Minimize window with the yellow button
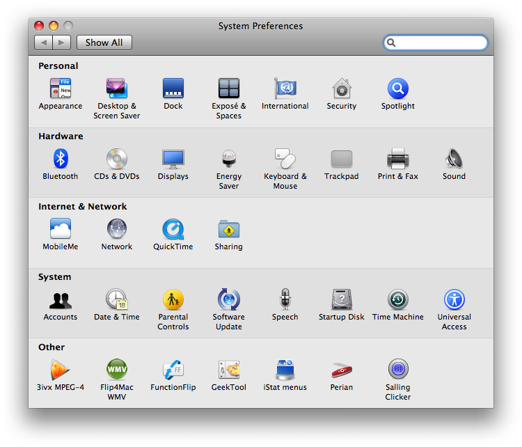Viewport: 522px width, 447px height. 54,26
